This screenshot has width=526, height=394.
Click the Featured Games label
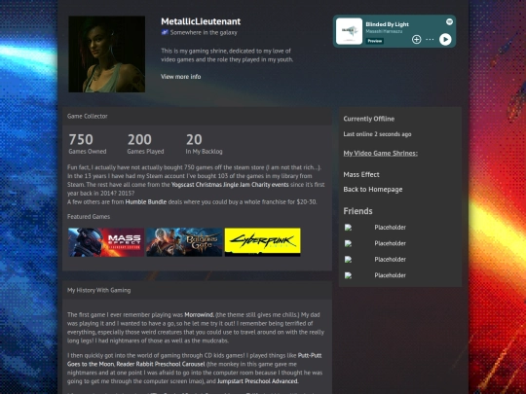[89, 217]
